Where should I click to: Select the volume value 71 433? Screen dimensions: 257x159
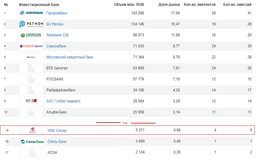pyautogui.click(x=138, y=46)
